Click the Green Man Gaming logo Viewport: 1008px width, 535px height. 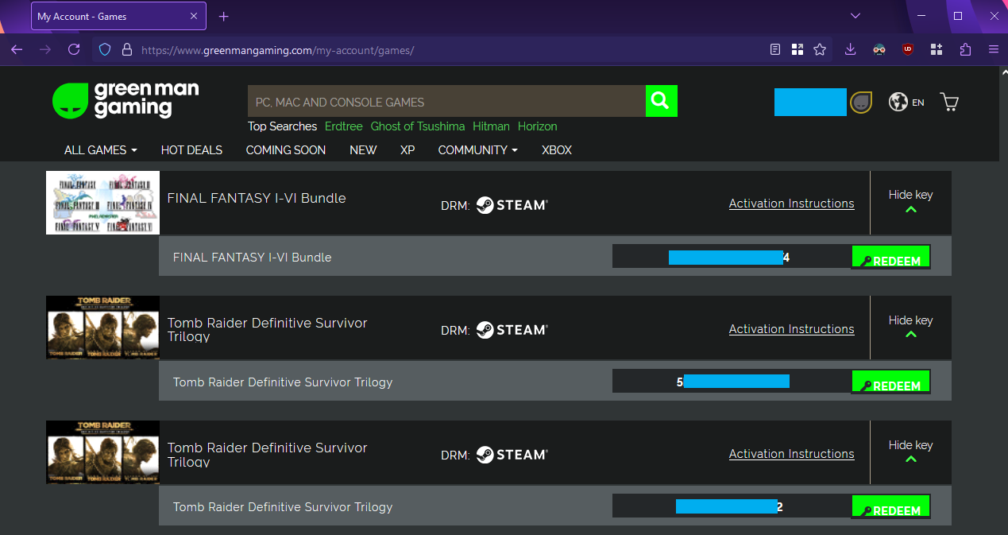pyautogui.click(x=126, y=100)
